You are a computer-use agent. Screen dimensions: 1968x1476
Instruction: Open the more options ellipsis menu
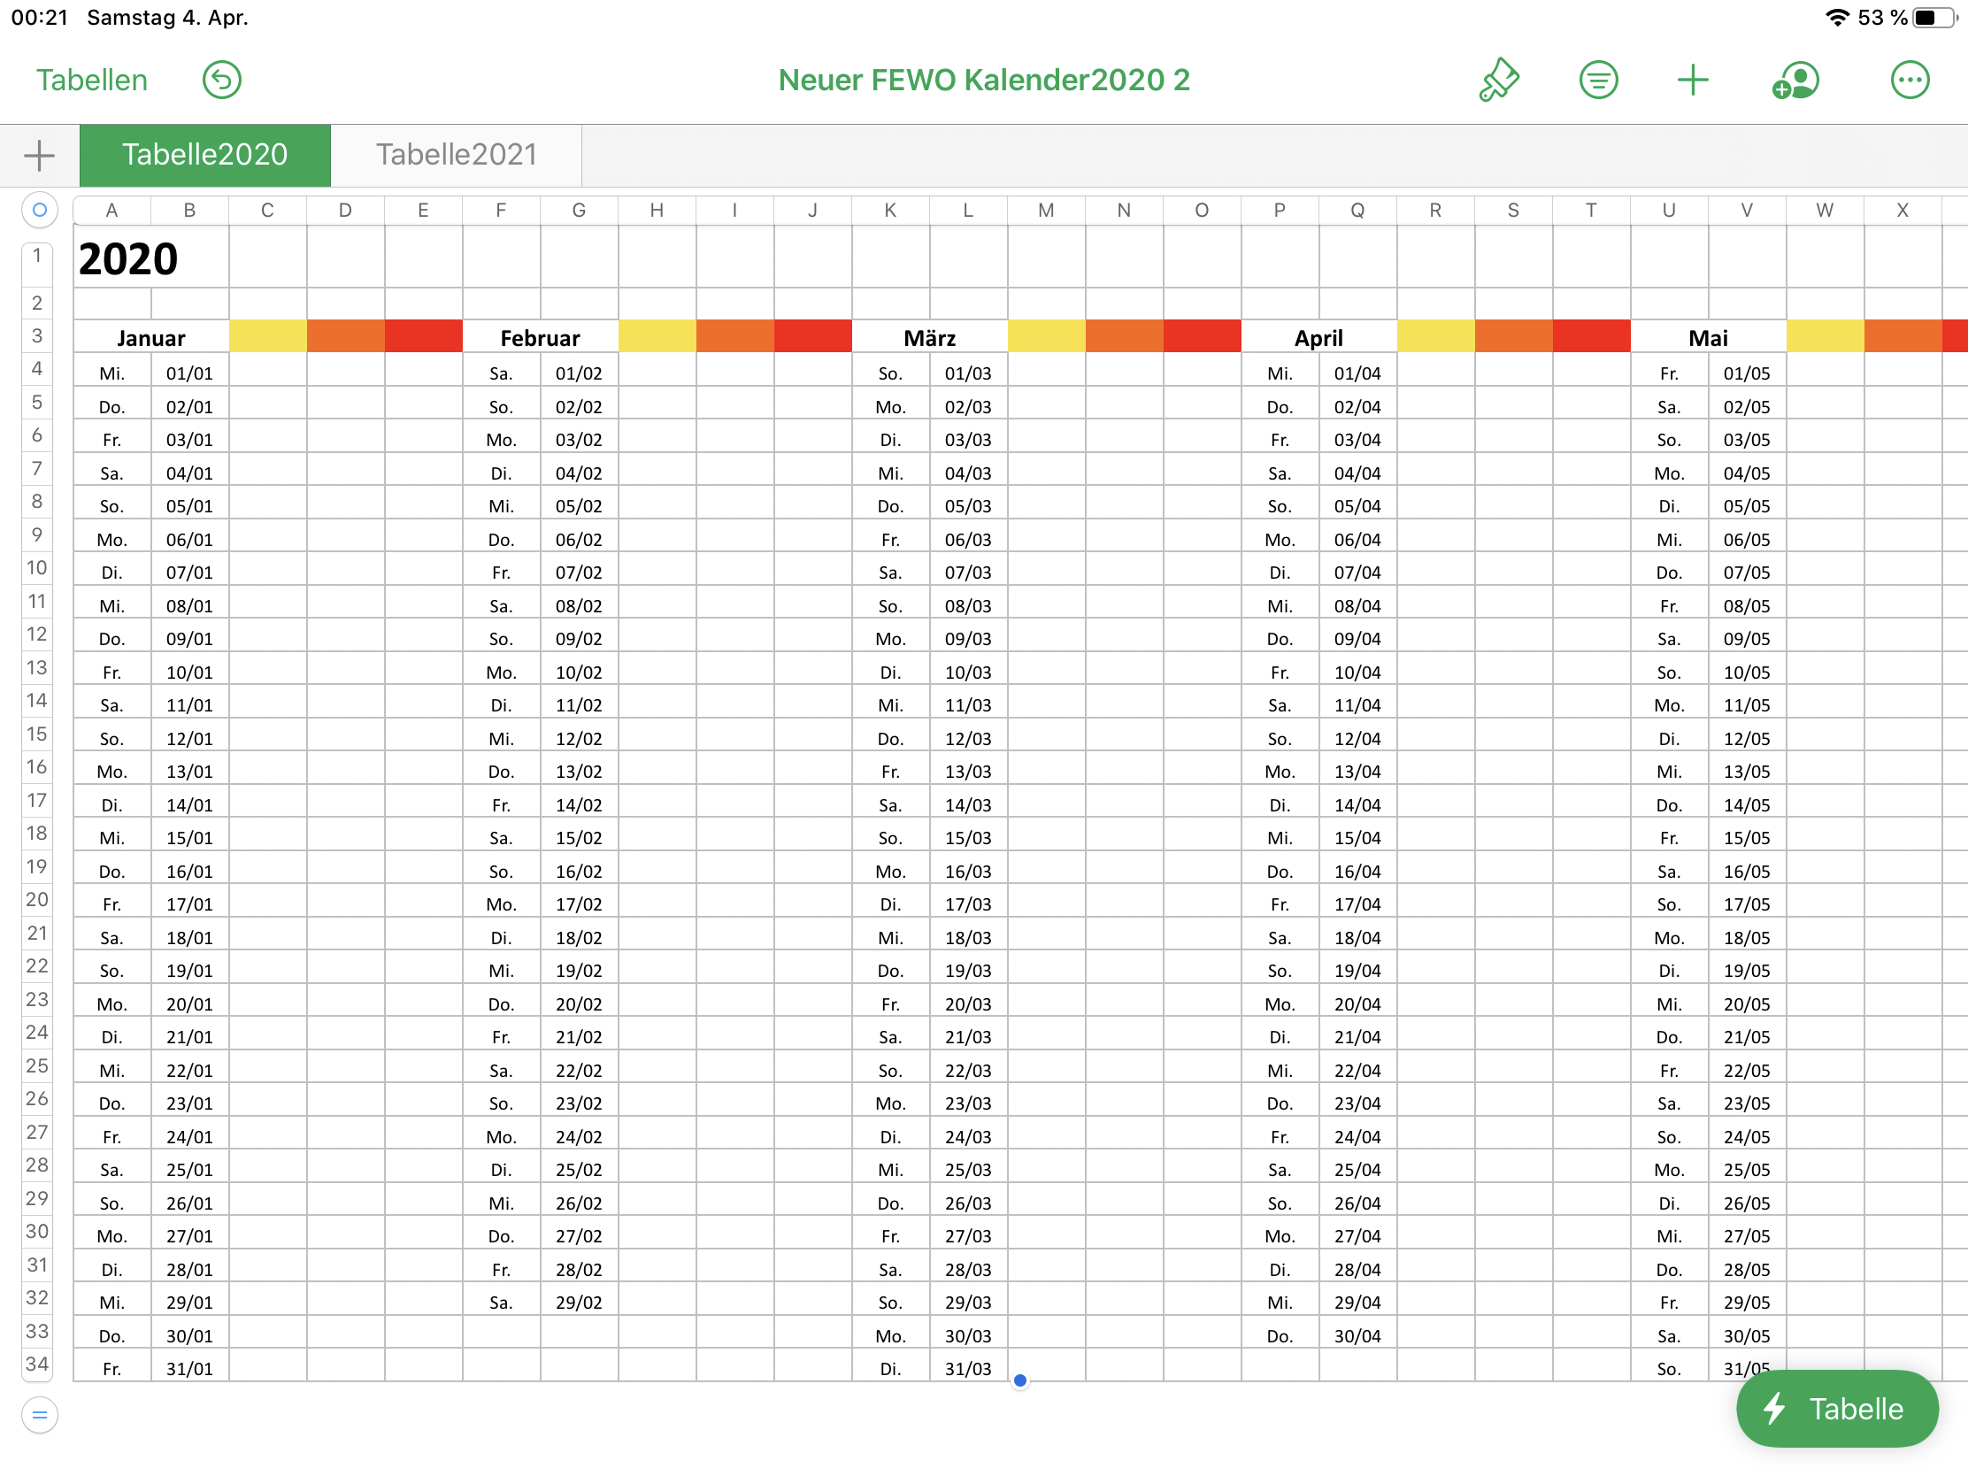coord(1910,80)
